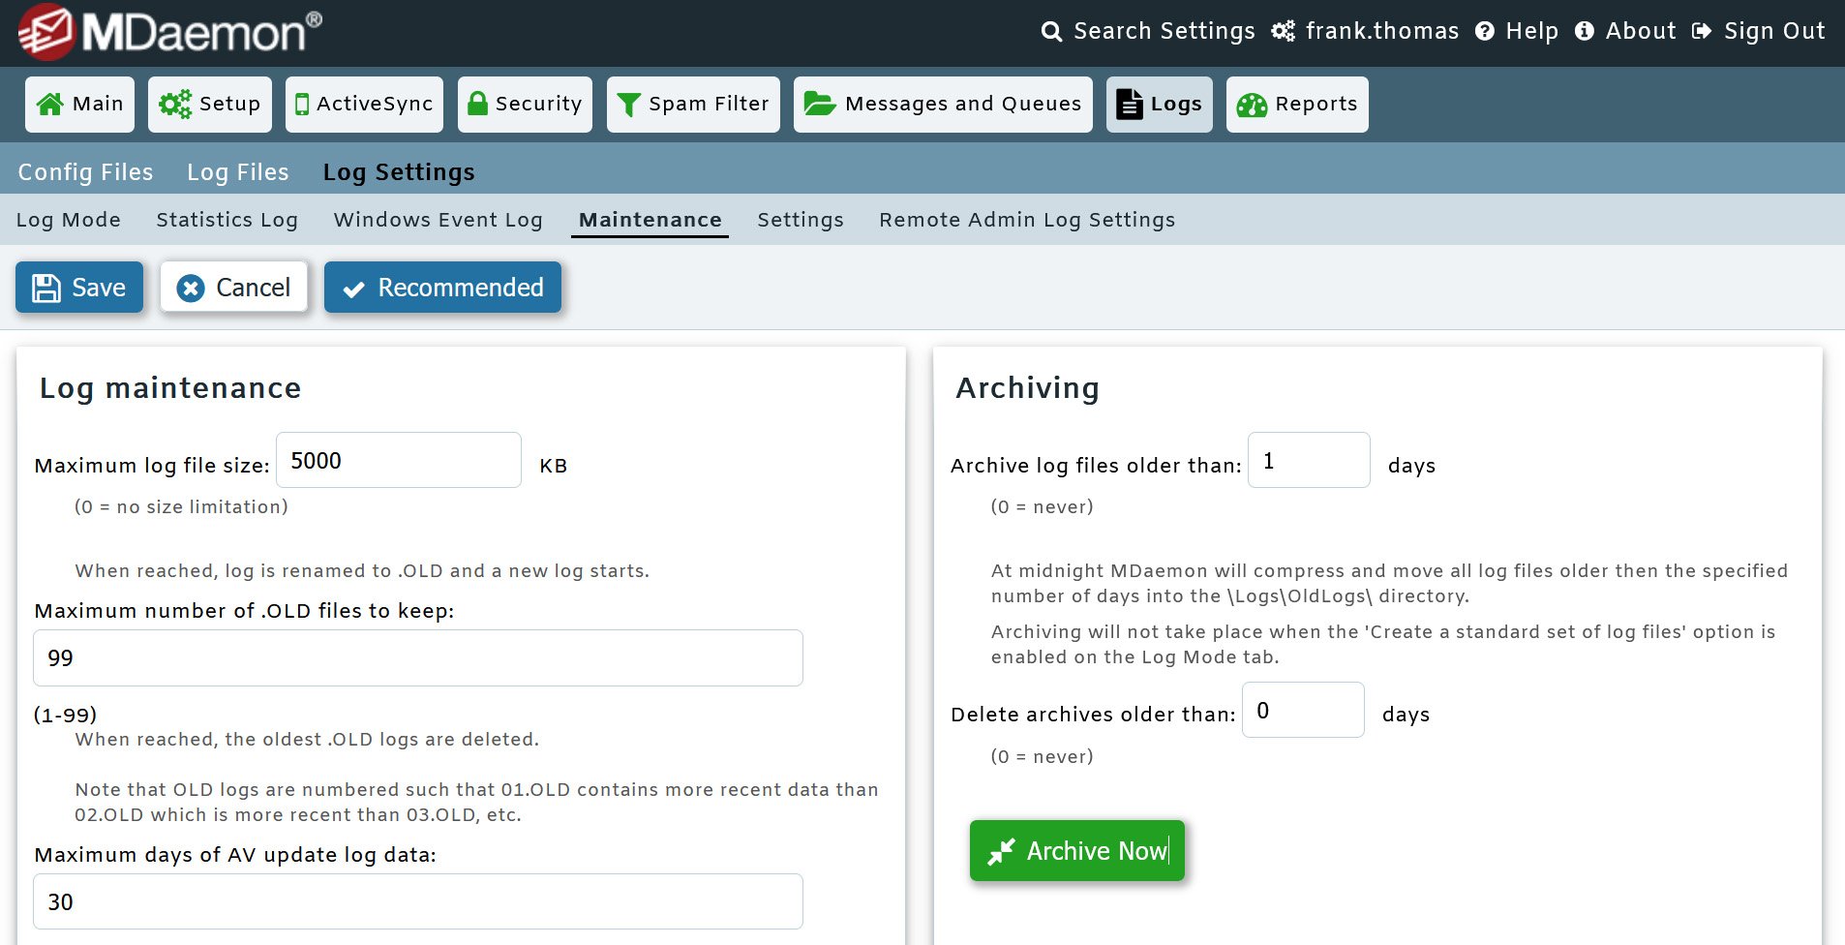This screenshot has height=945, width=1845.
Task: Open frank.thomas account settings
Action: [x=1365, y=30]
